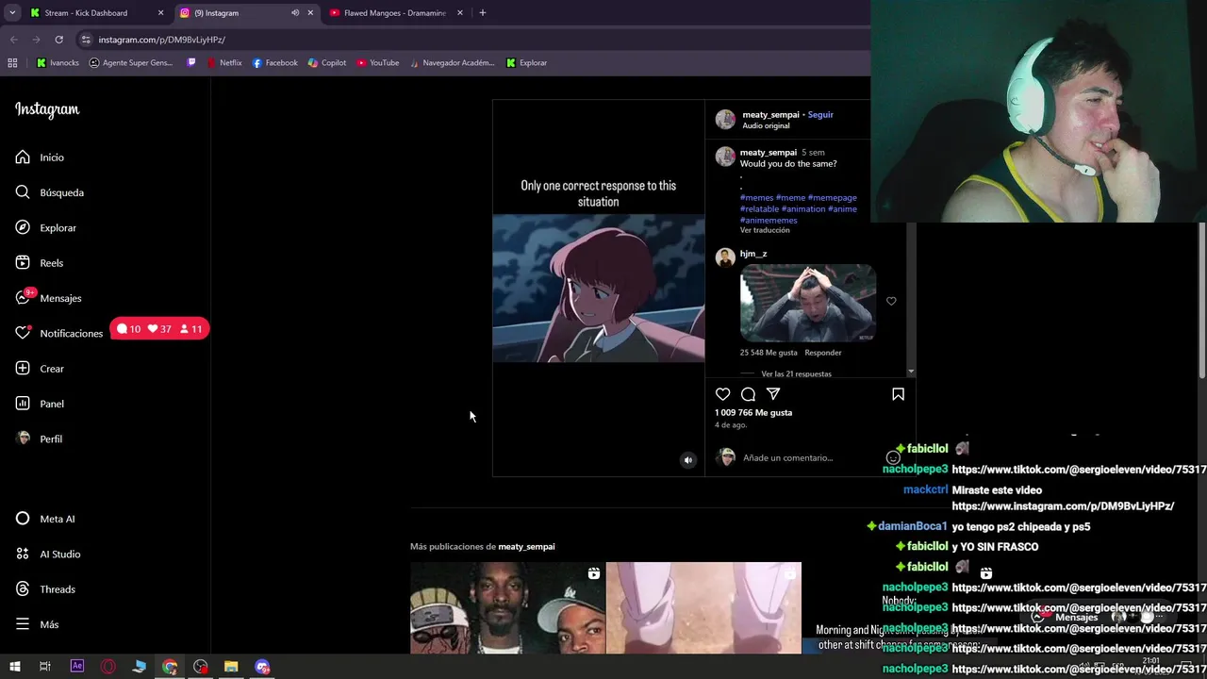Click the comment bubble icon under post

(x=748, y=394)
